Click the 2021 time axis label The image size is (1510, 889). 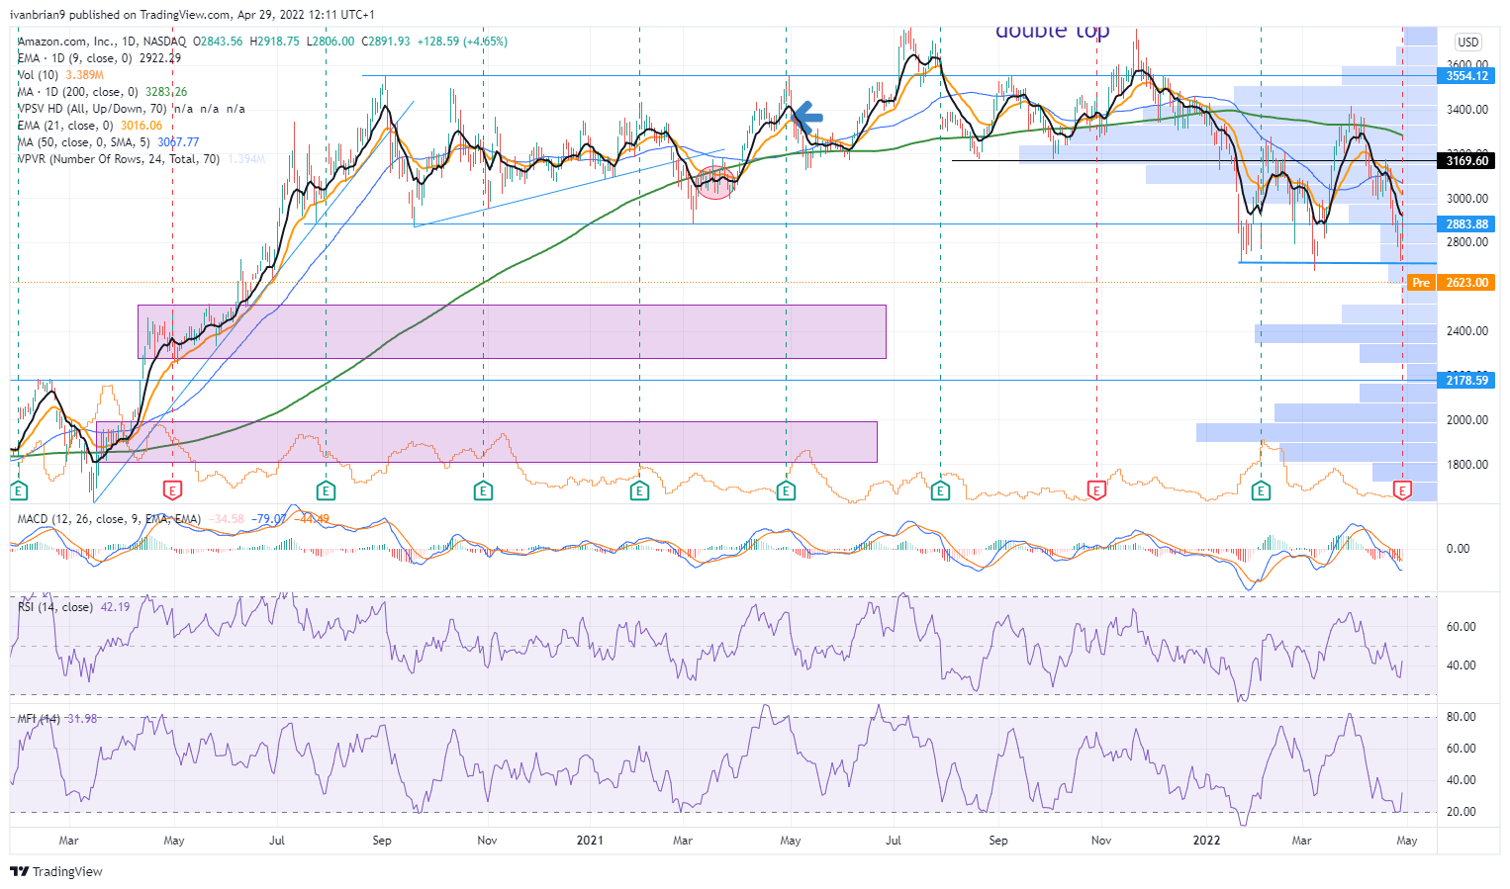click(x=590, y=841)
